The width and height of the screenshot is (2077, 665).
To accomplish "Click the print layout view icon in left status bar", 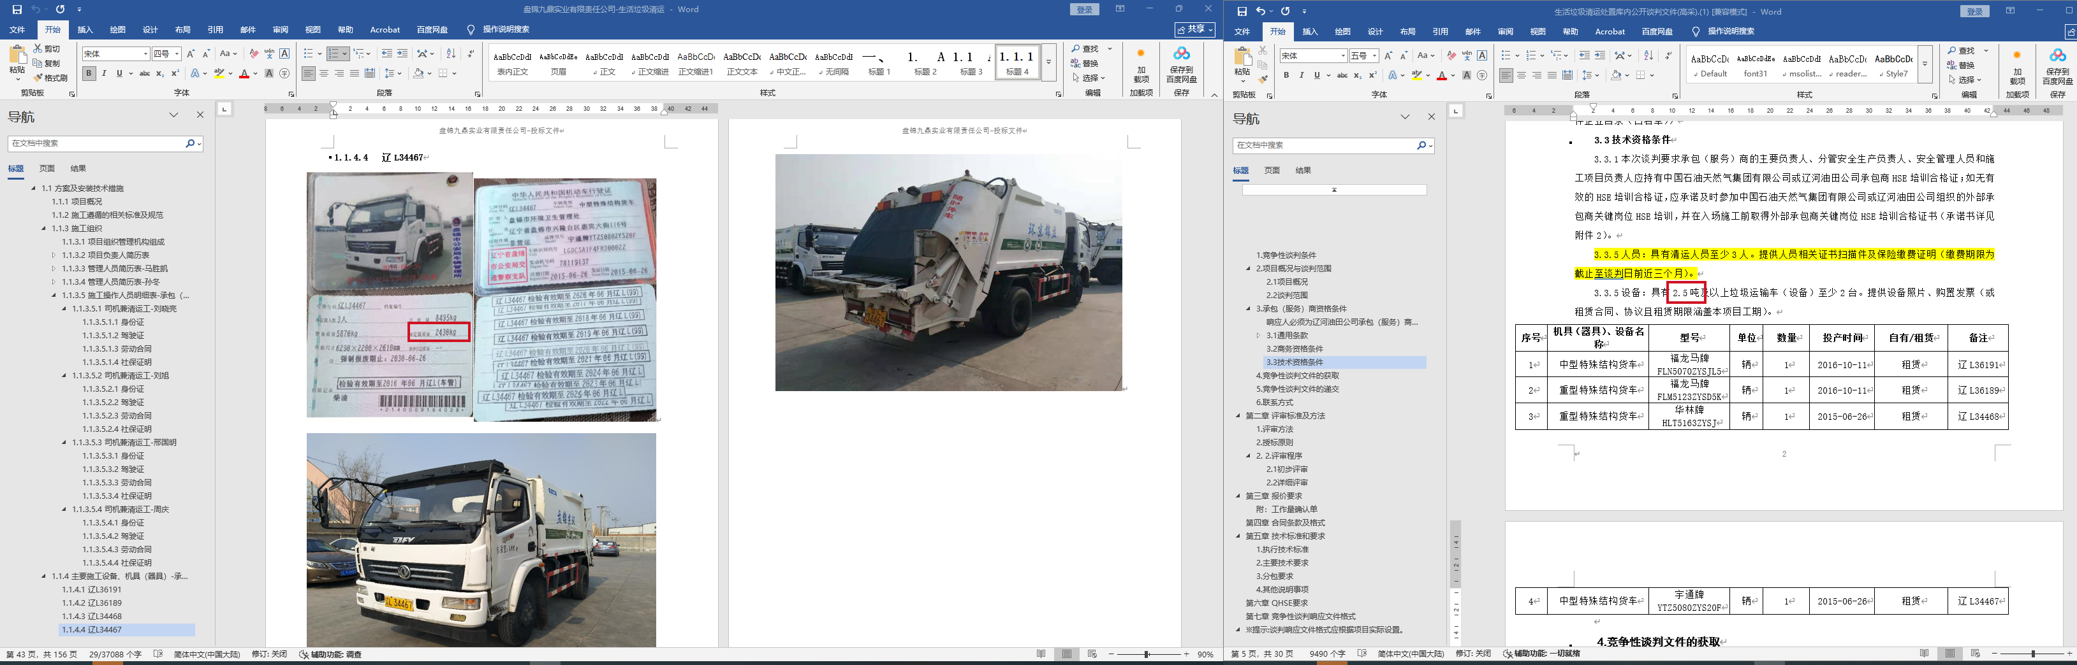I will [x=1067, y=655].
